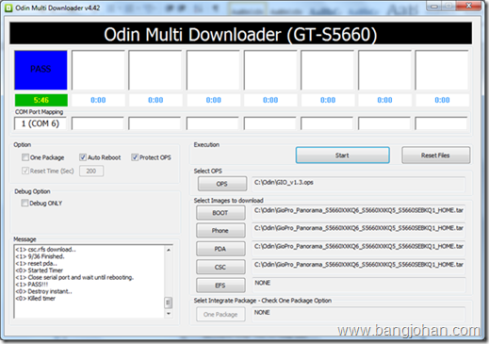Click the PDA file button
489x344 pixels.
[220, 249]
